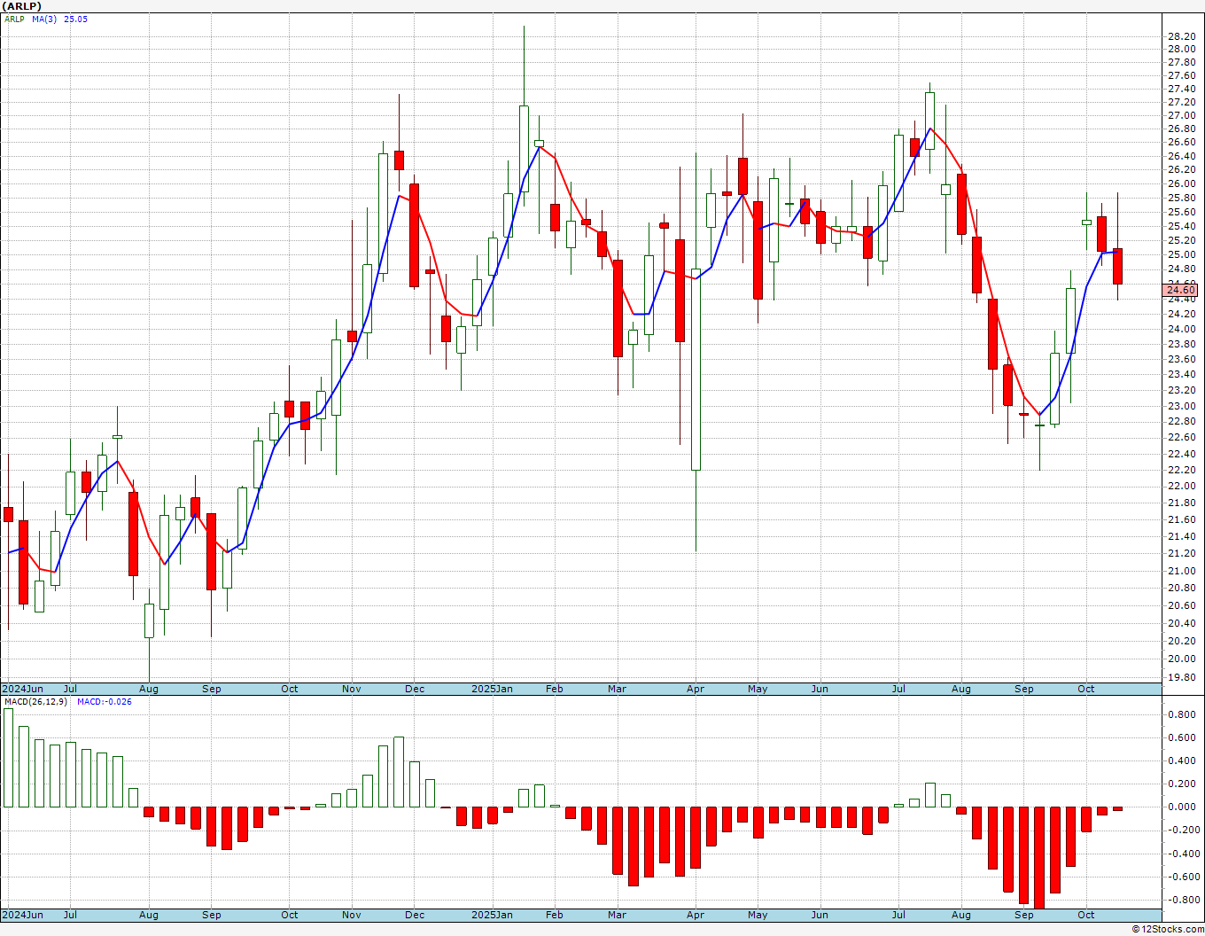Select the 21.00 price axis label
1205x936 pixels.
(x=1181, y=571)
